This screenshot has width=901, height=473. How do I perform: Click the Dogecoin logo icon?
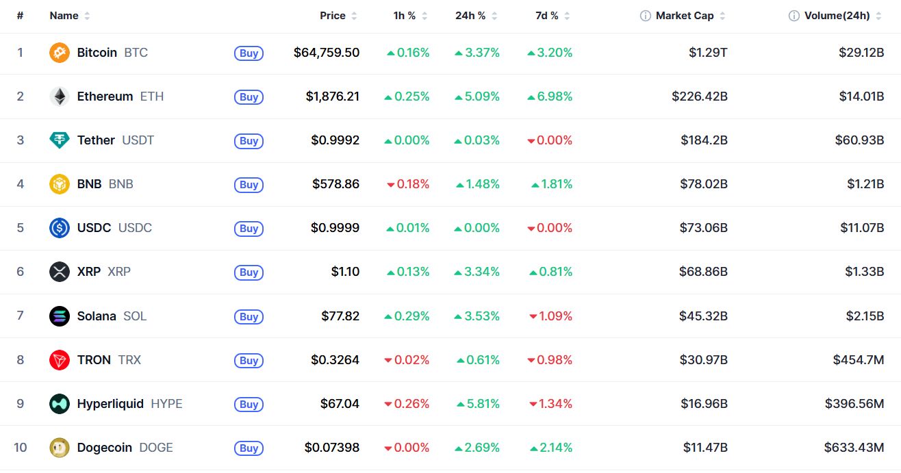coord(60,448)
